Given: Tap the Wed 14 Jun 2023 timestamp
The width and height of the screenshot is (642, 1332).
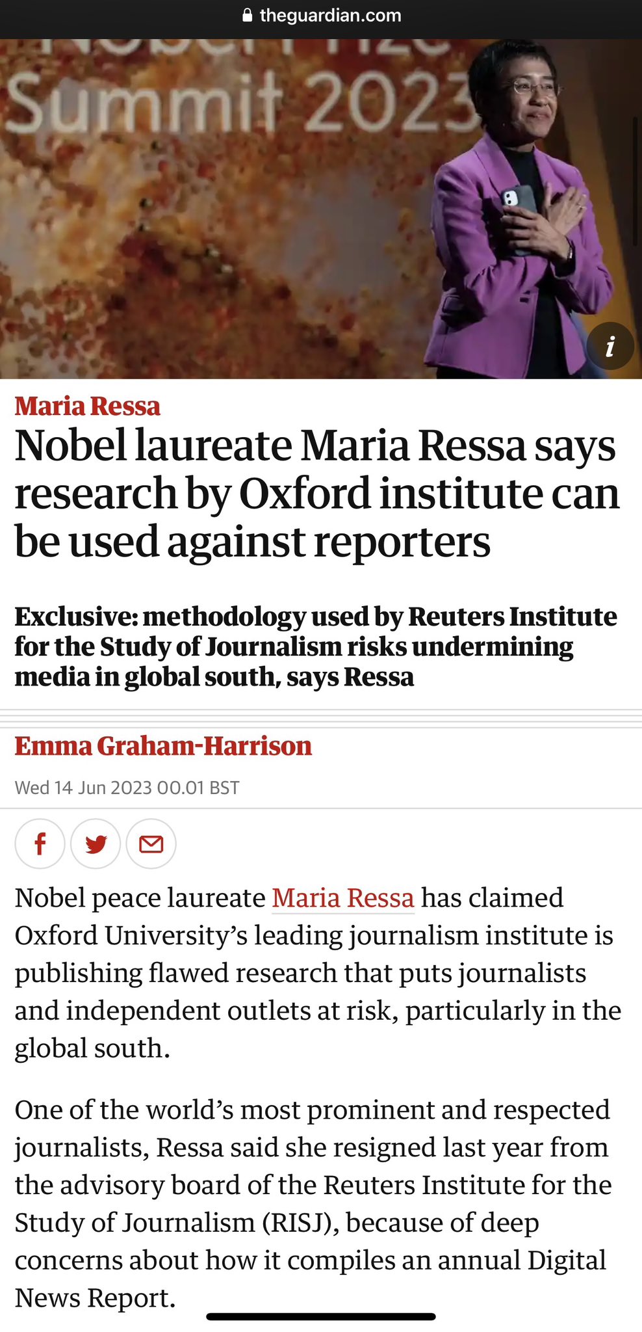Looking at the screenshot, I should (x=127, y=788).
